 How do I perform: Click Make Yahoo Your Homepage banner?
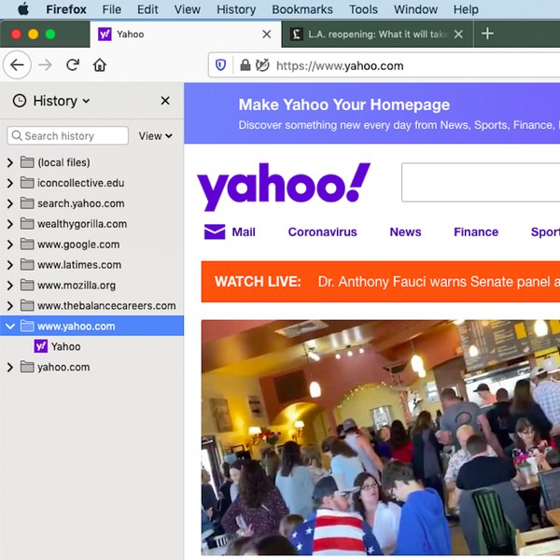point(371,114)
